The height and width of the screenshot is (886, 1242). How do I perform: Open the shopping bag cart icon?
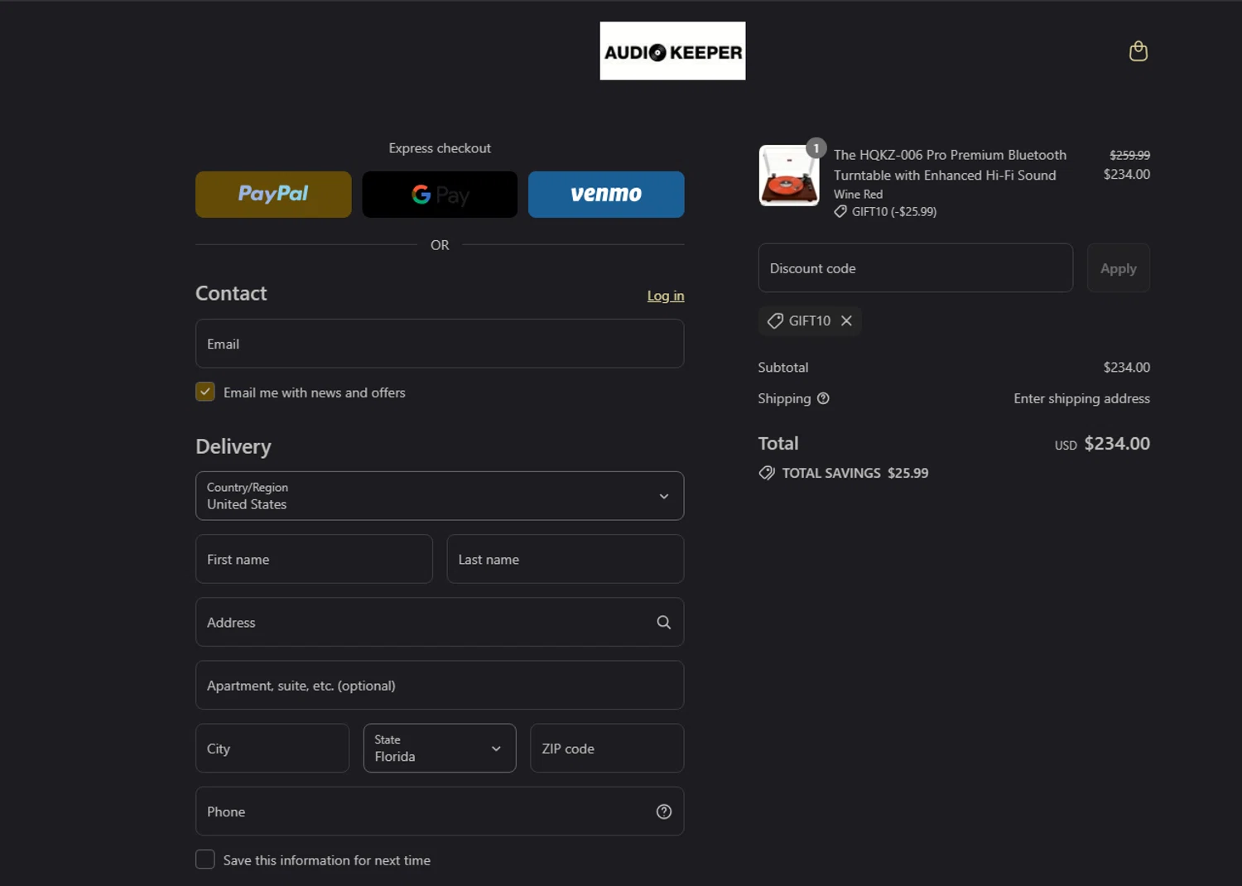1138,51
